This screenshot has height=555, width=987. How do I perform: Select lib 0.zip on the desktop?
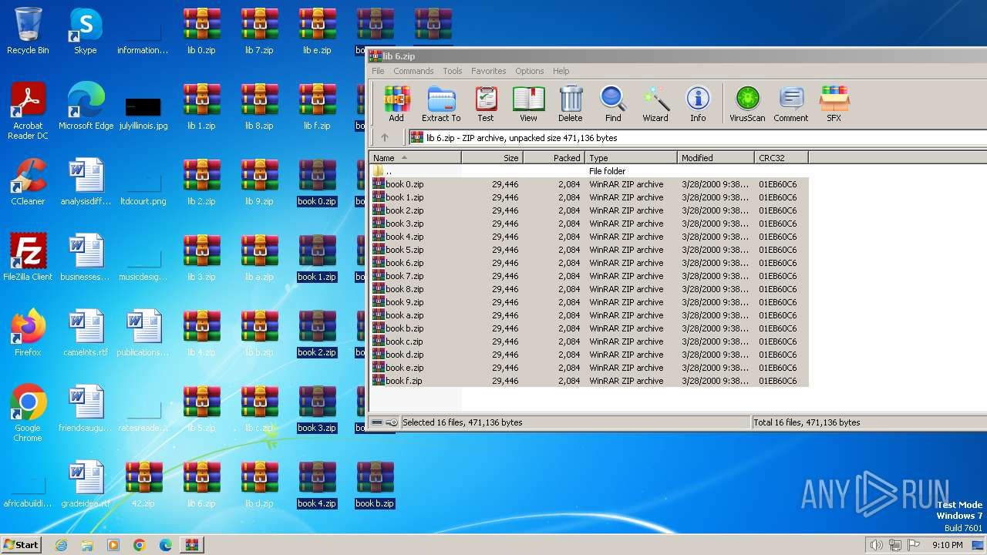[x=201, y=32]
